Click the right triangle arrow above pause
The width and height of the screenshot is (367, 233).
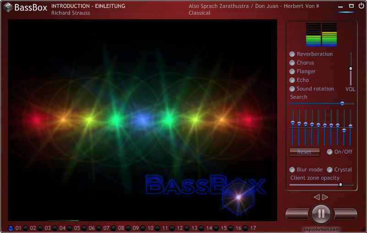click(325, 197)
